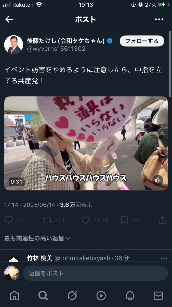
Task: Open the Grok tab icon
Action: 72,296
